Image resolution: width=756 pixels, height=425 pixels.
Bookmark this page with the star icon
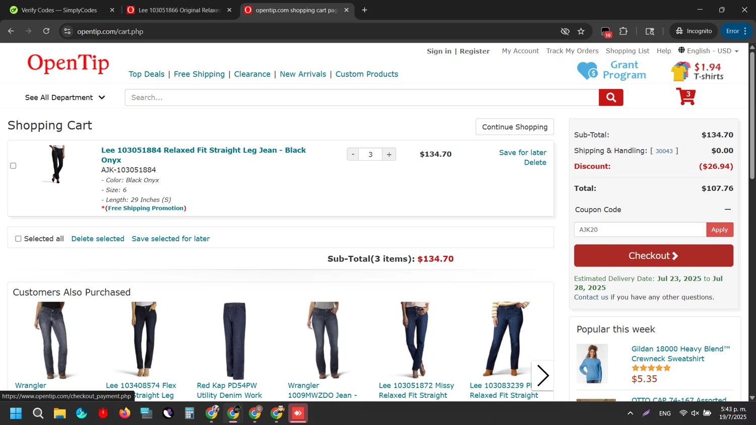pos(581,31)
